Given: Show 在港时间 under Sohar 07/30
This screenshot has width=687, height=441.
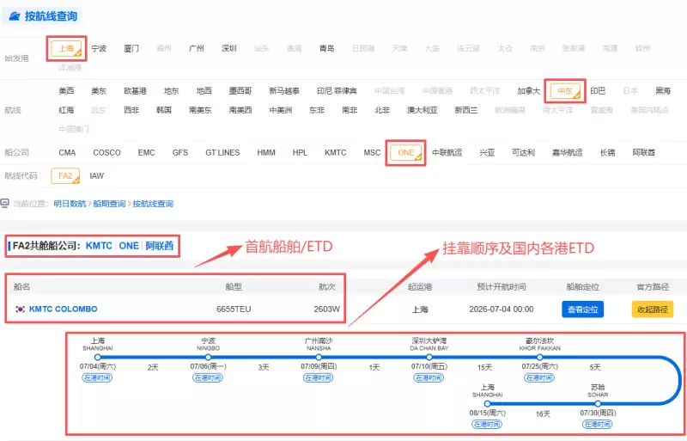Looking at the screenshot, I should coord(597,424).
